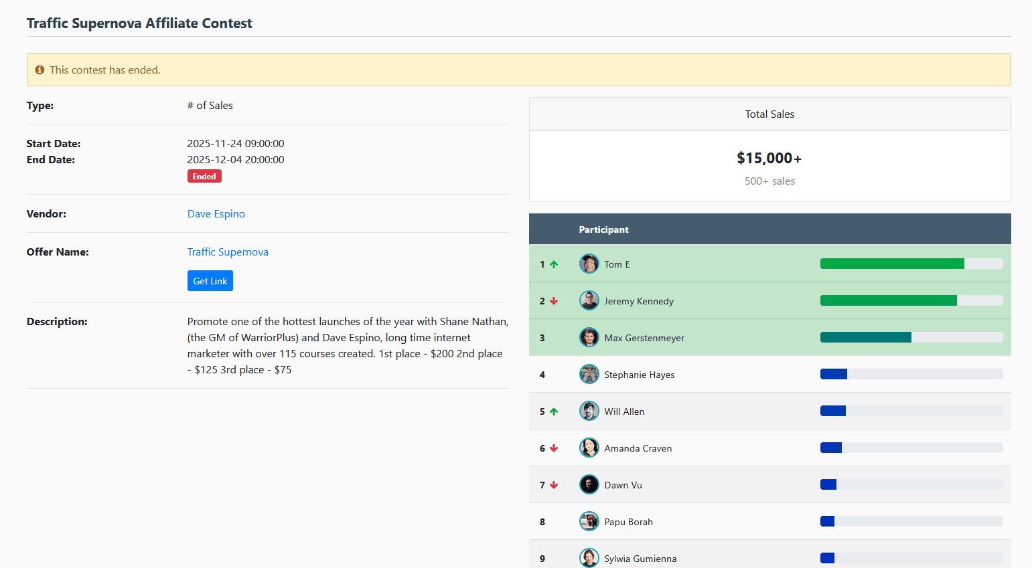This screenshot has height=568, width=1032.
Task: Click the red down arrow at rank 6
Action: [554, 448]
